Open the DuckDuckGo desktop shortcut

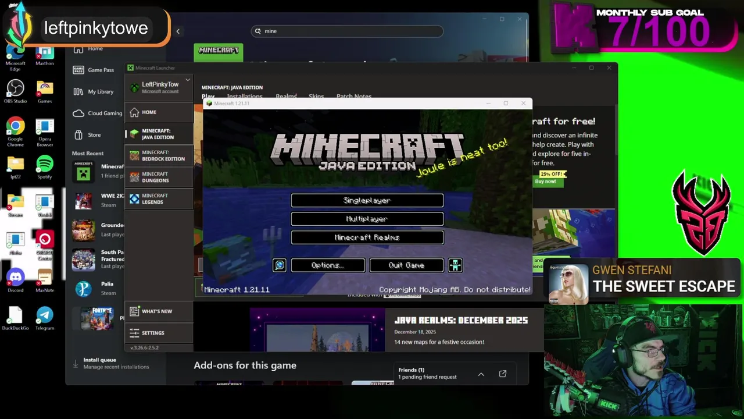click(15, 318)
